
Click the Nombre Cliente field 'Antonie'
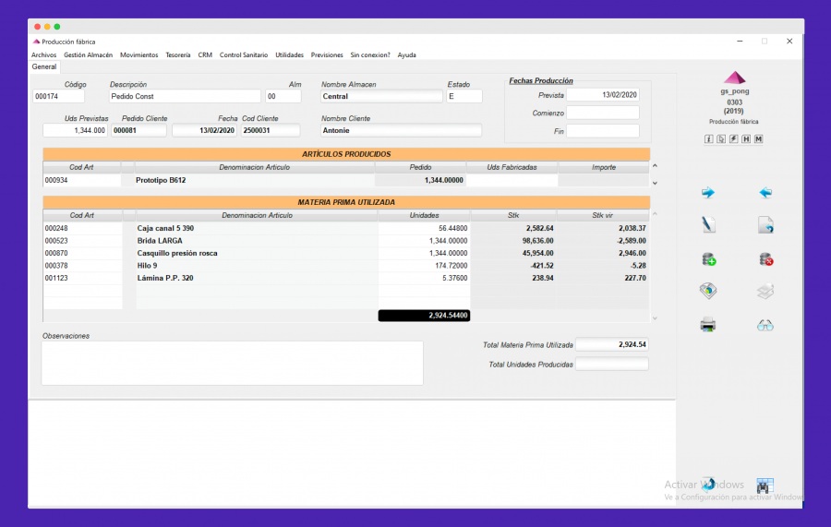[402, 130]
